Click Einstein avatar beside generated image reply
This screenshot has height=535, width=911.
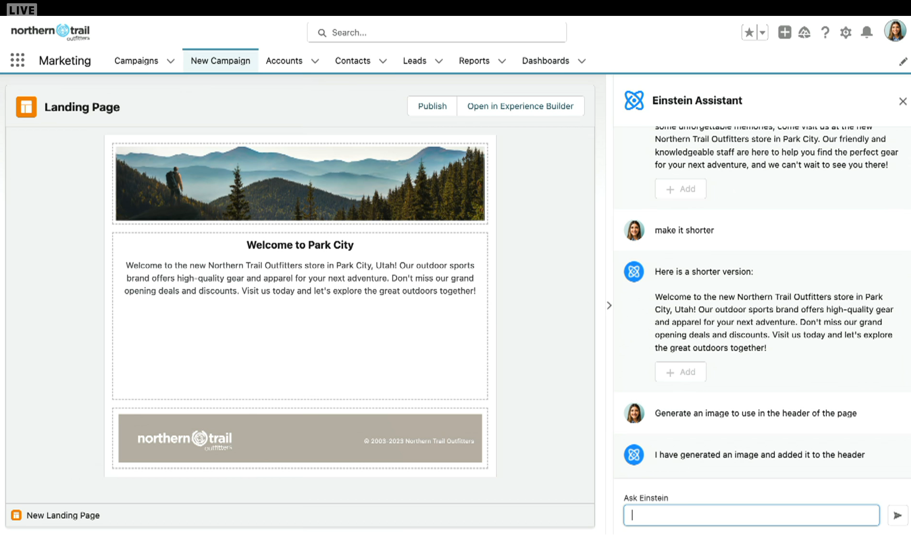[634, 455]
